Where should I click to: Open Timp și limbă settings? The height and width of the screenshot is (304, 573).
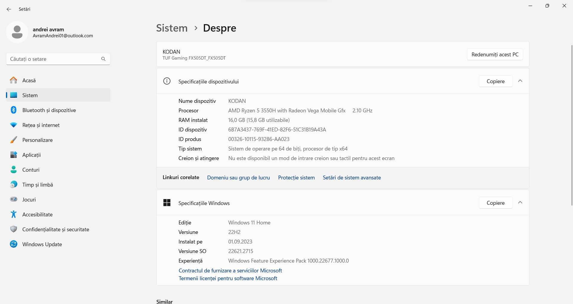(58, 184)
